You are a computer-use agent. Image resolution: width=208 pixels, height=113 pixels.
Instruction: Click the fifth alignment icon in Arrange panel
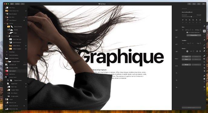pos(197,20)
